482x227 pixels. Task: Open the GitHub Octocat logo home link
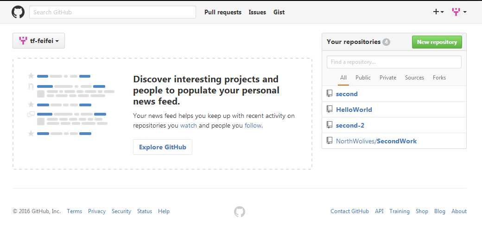[18, 12]
